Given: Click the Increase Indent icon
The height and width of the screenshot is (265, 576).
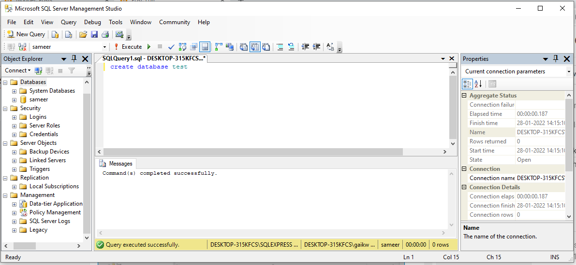Looking at the screenshot, I should (316, 47).
